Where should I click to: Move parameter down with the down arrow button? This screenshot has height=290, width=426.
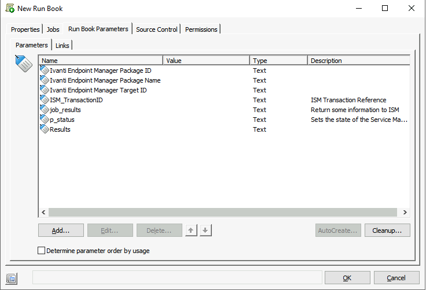tap(205, 230)
